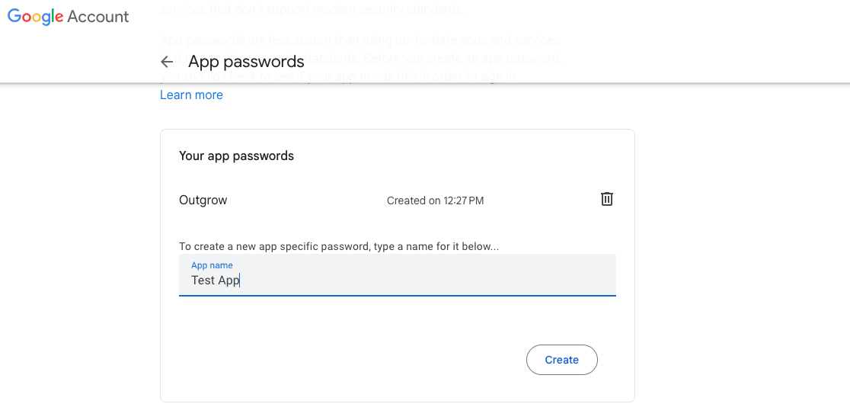850x404 pixels.
Task: Click the "Account" word beside the Google logo
Action: (x=98, y=17)
